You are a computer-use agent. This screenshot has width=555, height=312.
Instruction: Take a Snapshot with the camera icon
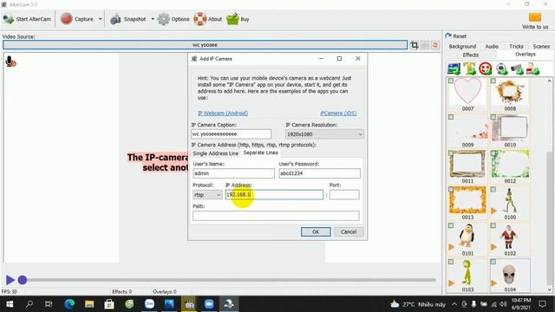115,19
